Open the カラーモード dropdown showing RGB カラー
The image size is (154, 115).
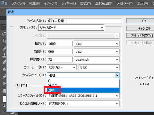(x=62, y=67)
